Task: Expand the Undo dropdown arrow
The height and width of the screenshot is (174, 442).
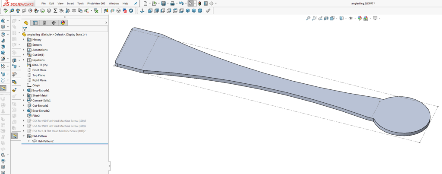Action: coord(186,3)
